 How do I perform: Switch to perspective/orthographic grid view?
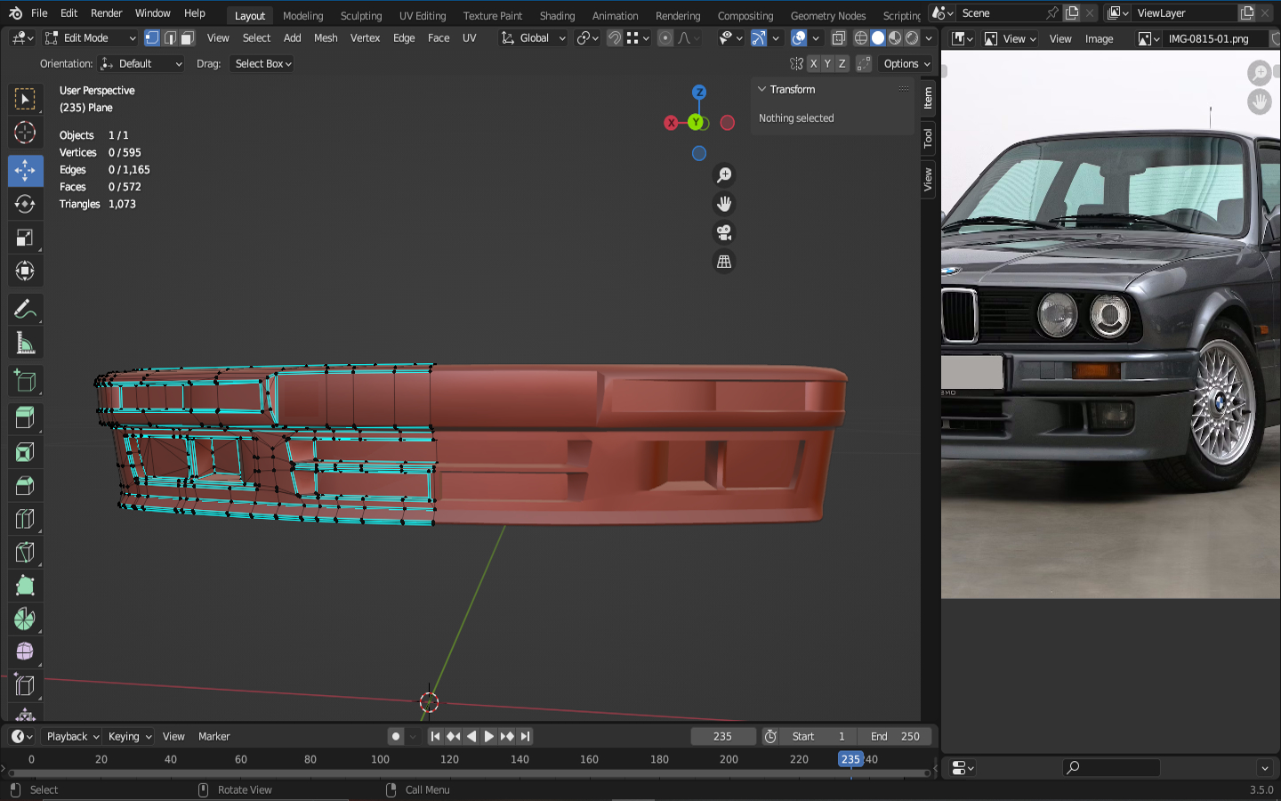point(724,262)
